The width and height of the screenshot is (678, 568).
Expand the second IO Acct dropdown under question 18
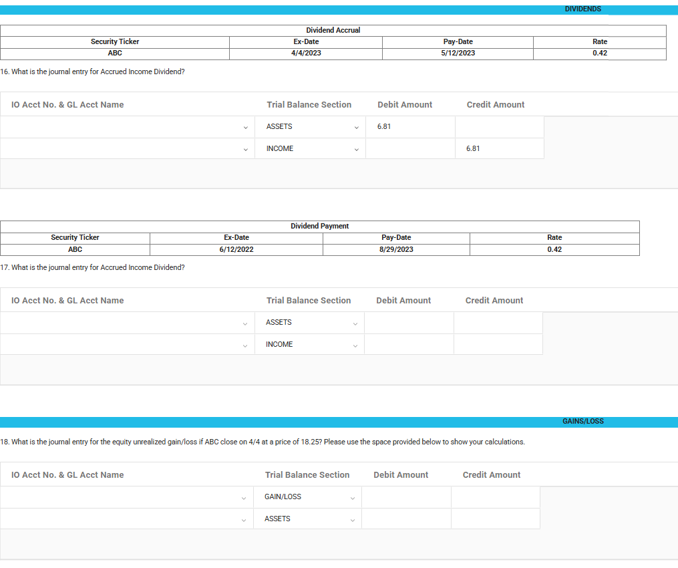[242, 519]
